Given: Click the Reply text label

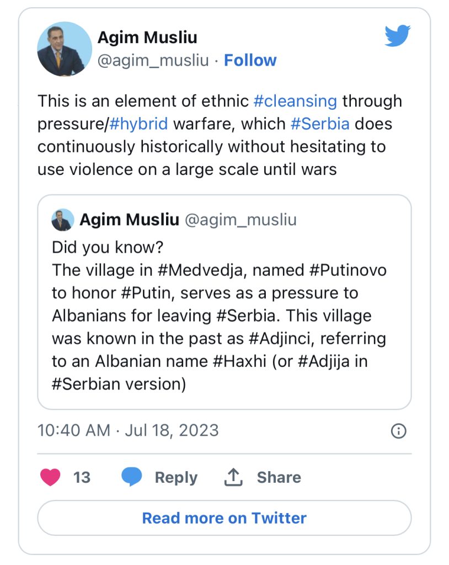Looking at the screenshot, I should (x=176, y=477).
